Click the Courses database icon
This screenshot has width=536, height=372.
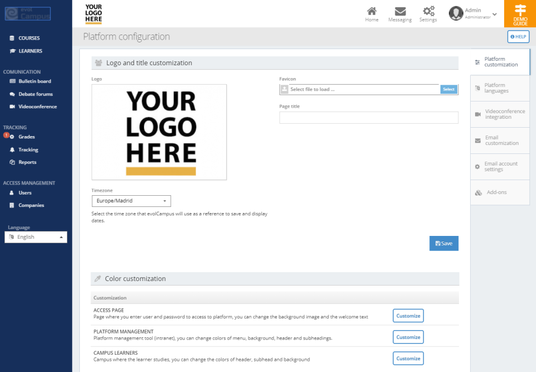point(12,38)
